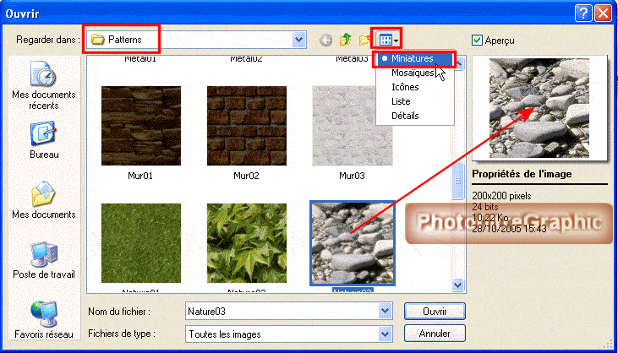Toggle the Aperçu checkbox
Image resolution: width=618 pixels, height=353 pixels.
tap(478, 40)
